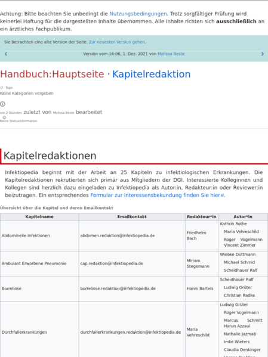Open Kapitelredaktion breadcrumb title

pos(152,74)
